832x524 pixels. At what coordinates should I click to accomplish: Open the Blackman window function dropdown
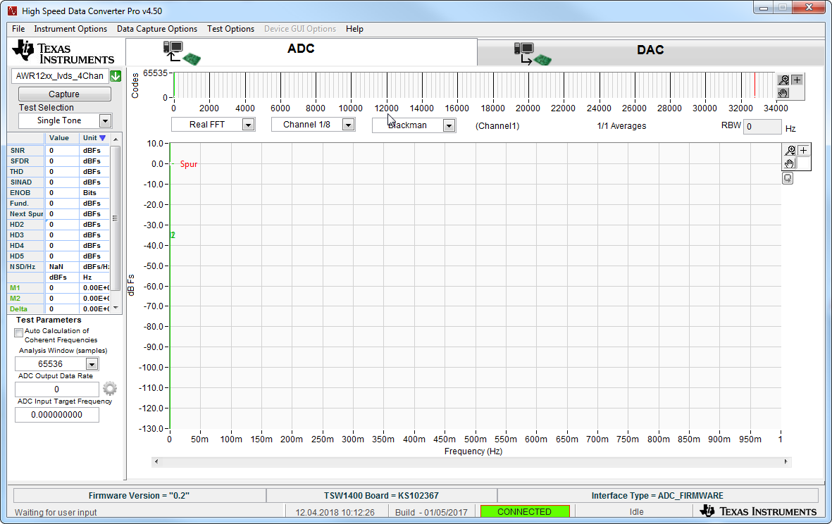coord(449,125)
